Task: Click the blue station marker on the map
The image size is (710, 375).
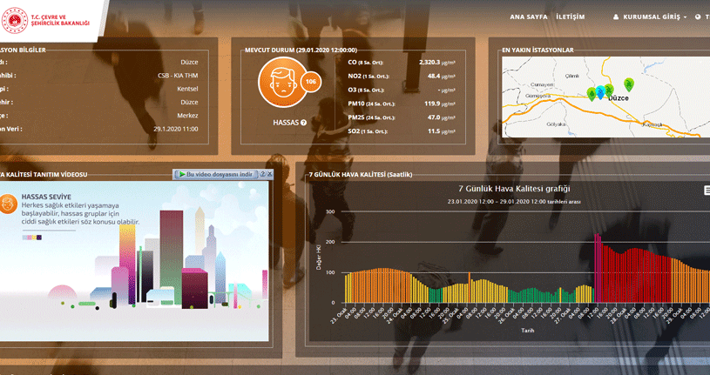Action: [600, 92]
